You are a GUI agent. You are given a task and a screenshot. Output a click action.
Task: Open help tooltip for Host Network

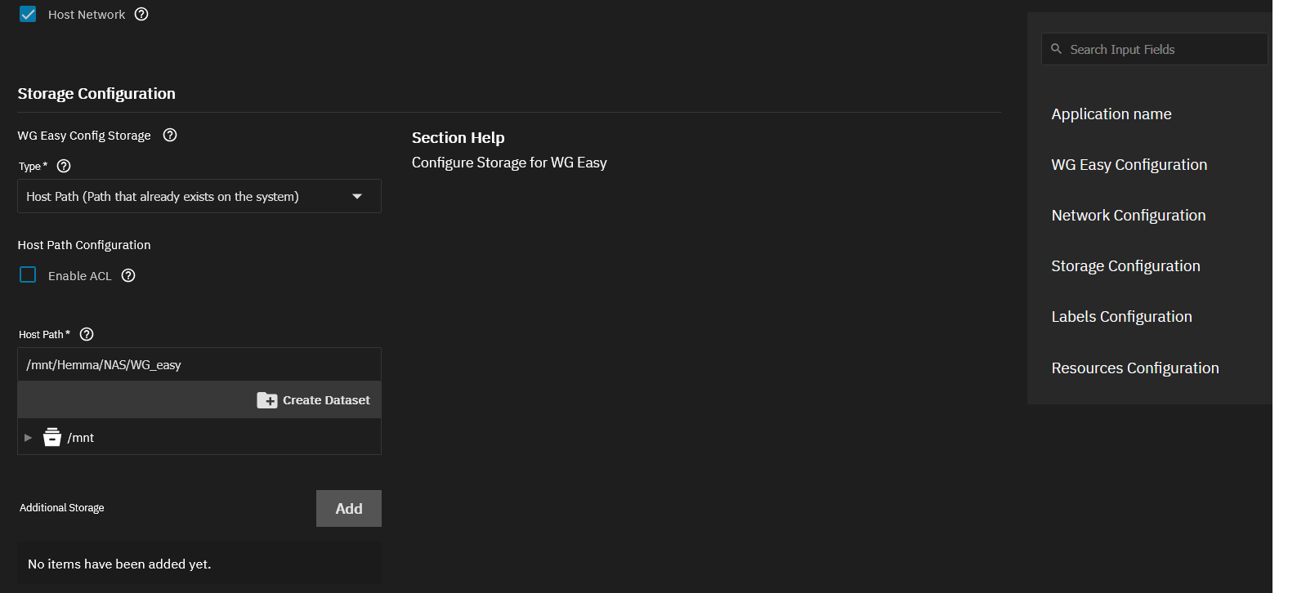point(141,14)
